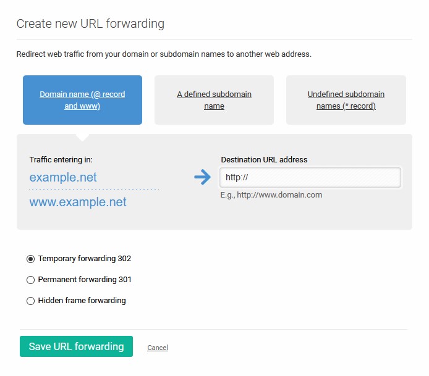The width and height of the screenshot is (429, 376).
Task: Switch to 'A defined subdomain name' tab
Action: tap(214, 100)
